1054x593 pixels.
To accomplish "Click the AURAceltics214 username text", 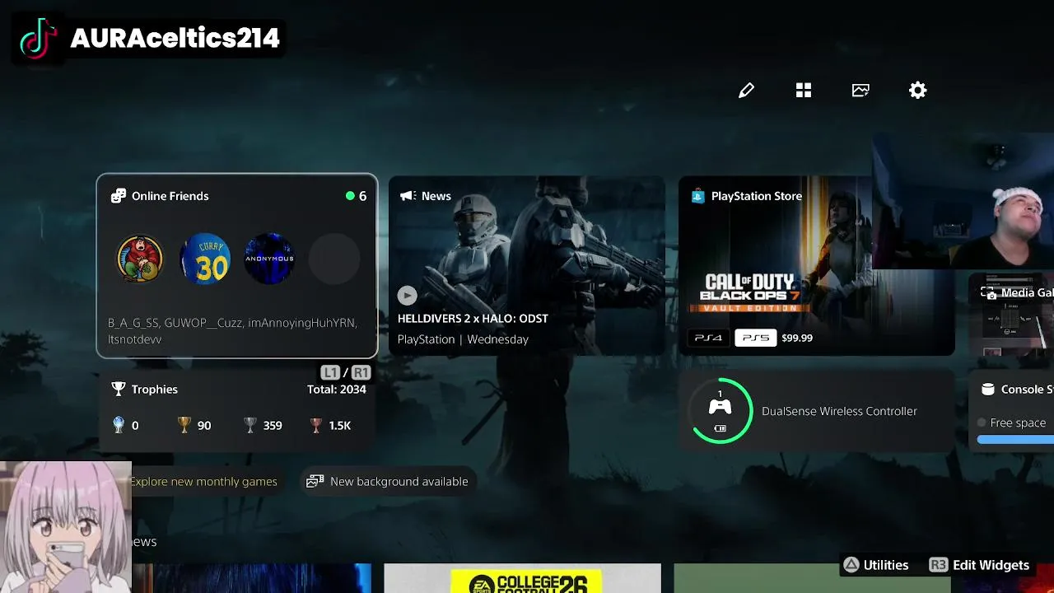I will (175, 38).
